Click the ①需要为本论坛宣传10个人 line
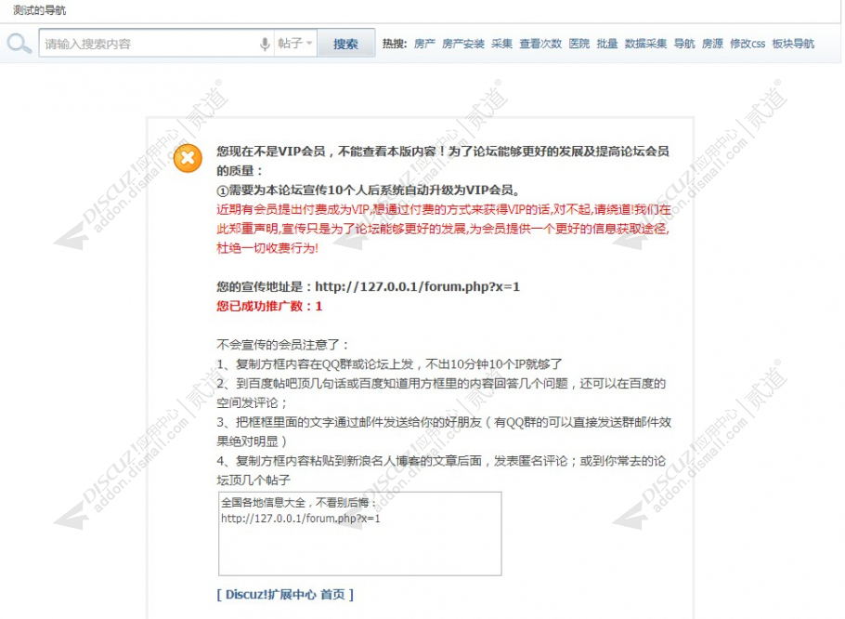Image resolution: width=845 pixels, height=619 pixels. 369,190
